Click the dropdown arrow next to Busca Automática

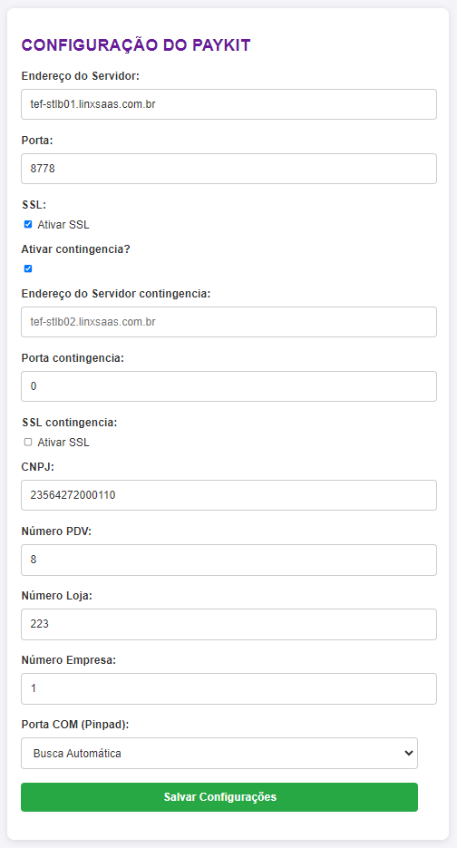(408, 753)
